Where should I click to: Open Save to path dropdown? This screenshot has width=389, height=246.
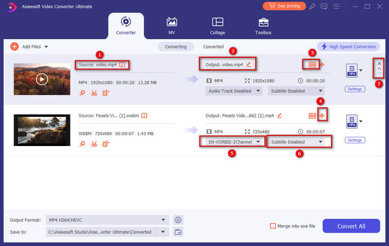(163, 232)
